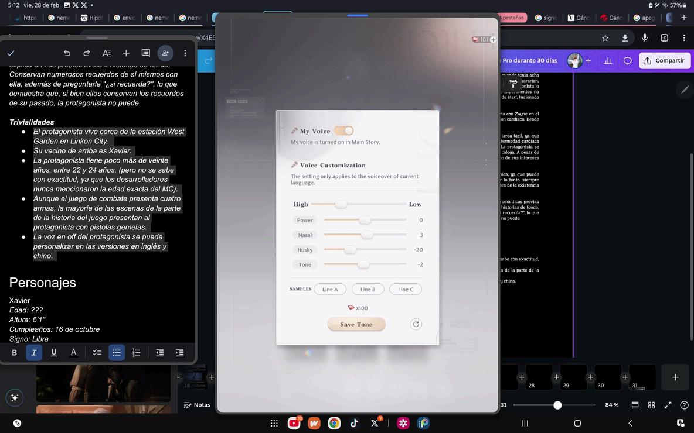Add collaborator with plus beside avatar

(x=588, y=60)
